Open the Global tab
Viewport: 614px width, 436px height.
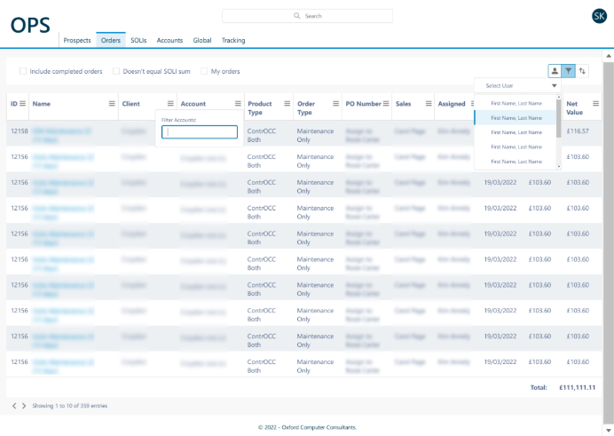202,40
